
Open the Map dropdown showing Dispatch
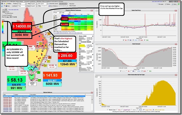coord(34,4)
